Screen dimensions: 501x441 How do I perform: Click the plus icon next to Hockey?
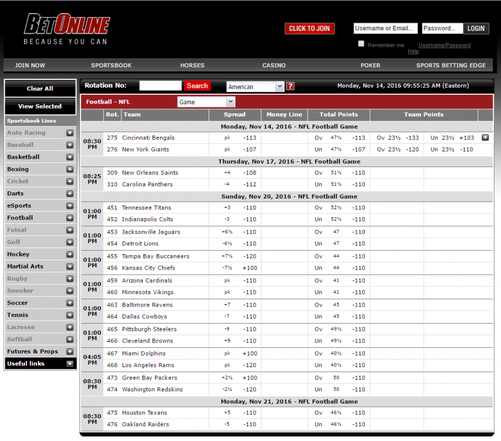[x=70, y=254]
